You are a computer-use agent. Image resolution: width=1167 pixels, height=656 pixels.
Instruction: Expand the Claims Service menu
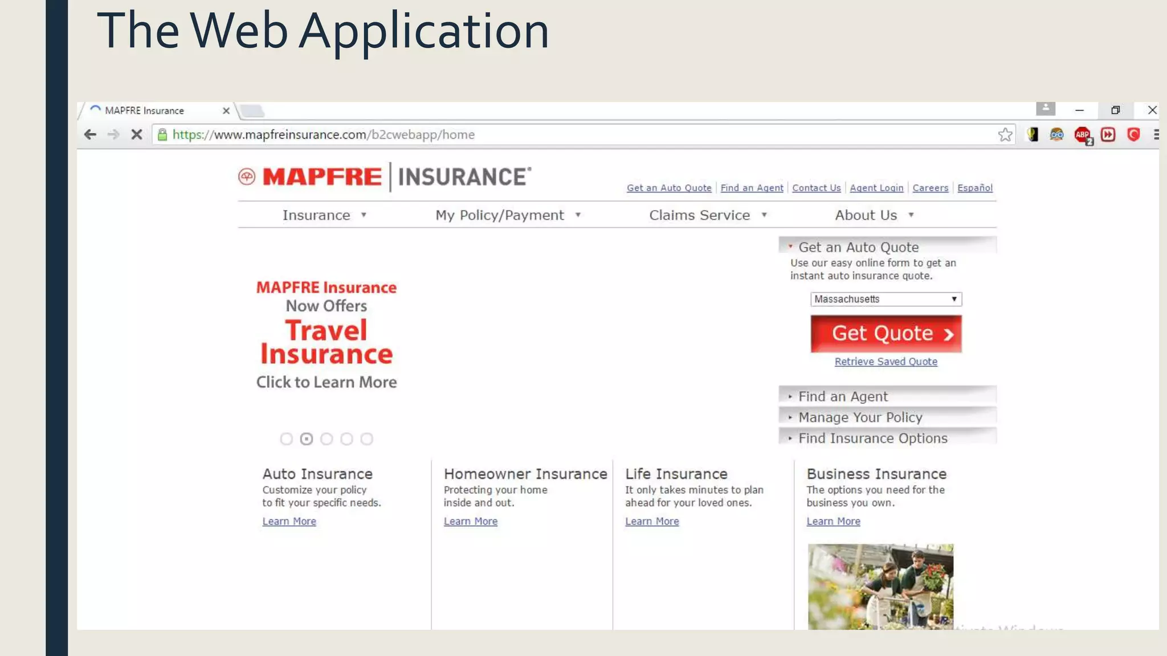coord(708,215)
